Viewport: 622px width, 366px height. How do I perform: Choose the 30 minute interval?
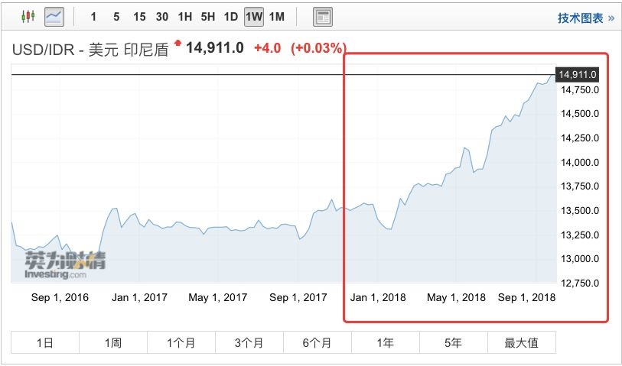[162, 17]
